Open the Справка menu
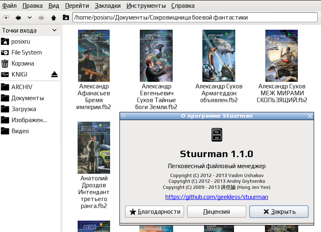The width and height of the screenshot is (321, 232). [x=183, y=6]
